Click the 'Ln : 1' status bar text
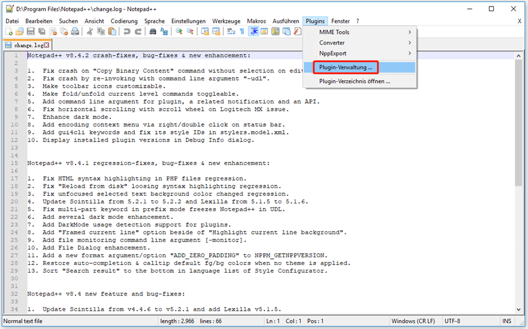Image resolution: width=528 pixels, height=329 pixels. [273, 321]
